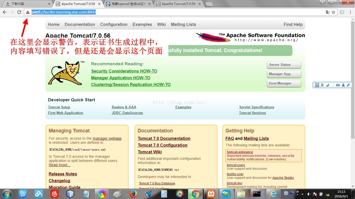Open the Chrome three-dot menu

click(350, 12)
